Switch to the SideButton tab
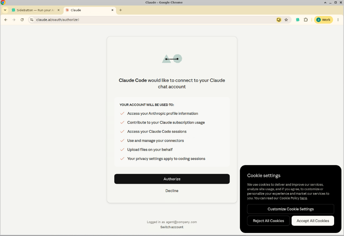The height and width of the screenshot is (236, 344). pos(35,10)
